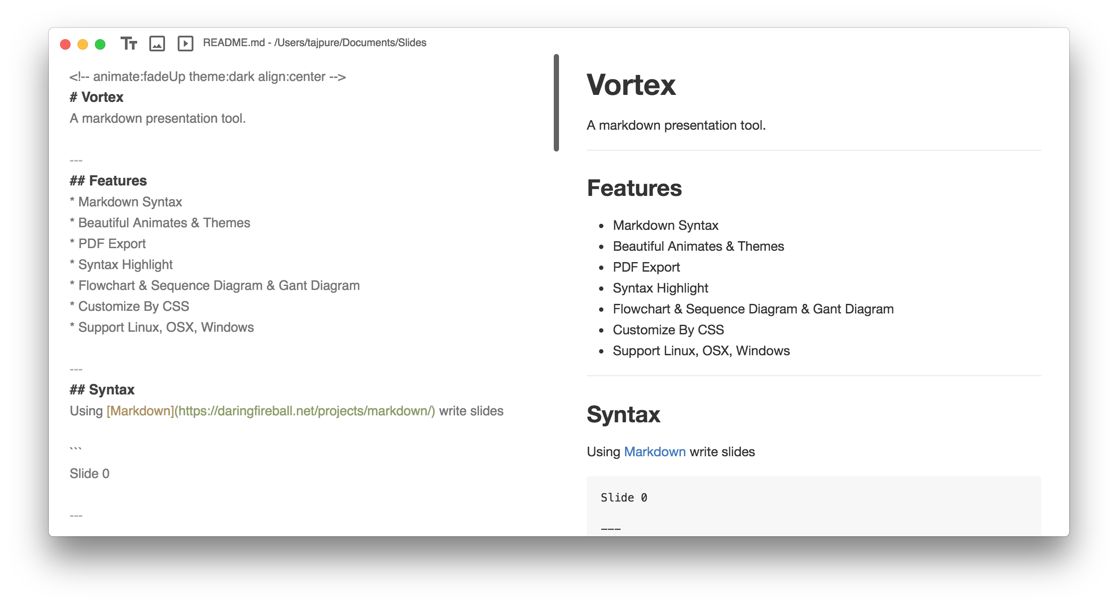The image size is (1118, 606).
Task: Click '* Flowchart & Sequence Diagram' editor line
Action: 215,286
